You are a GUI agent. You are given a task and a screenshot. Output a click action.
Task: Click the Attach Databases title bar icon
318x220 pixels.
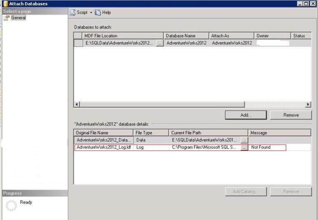point(6,4)
